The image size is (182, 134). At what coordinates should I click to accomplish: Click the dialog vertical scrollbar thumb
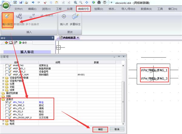tap(123, 102)
